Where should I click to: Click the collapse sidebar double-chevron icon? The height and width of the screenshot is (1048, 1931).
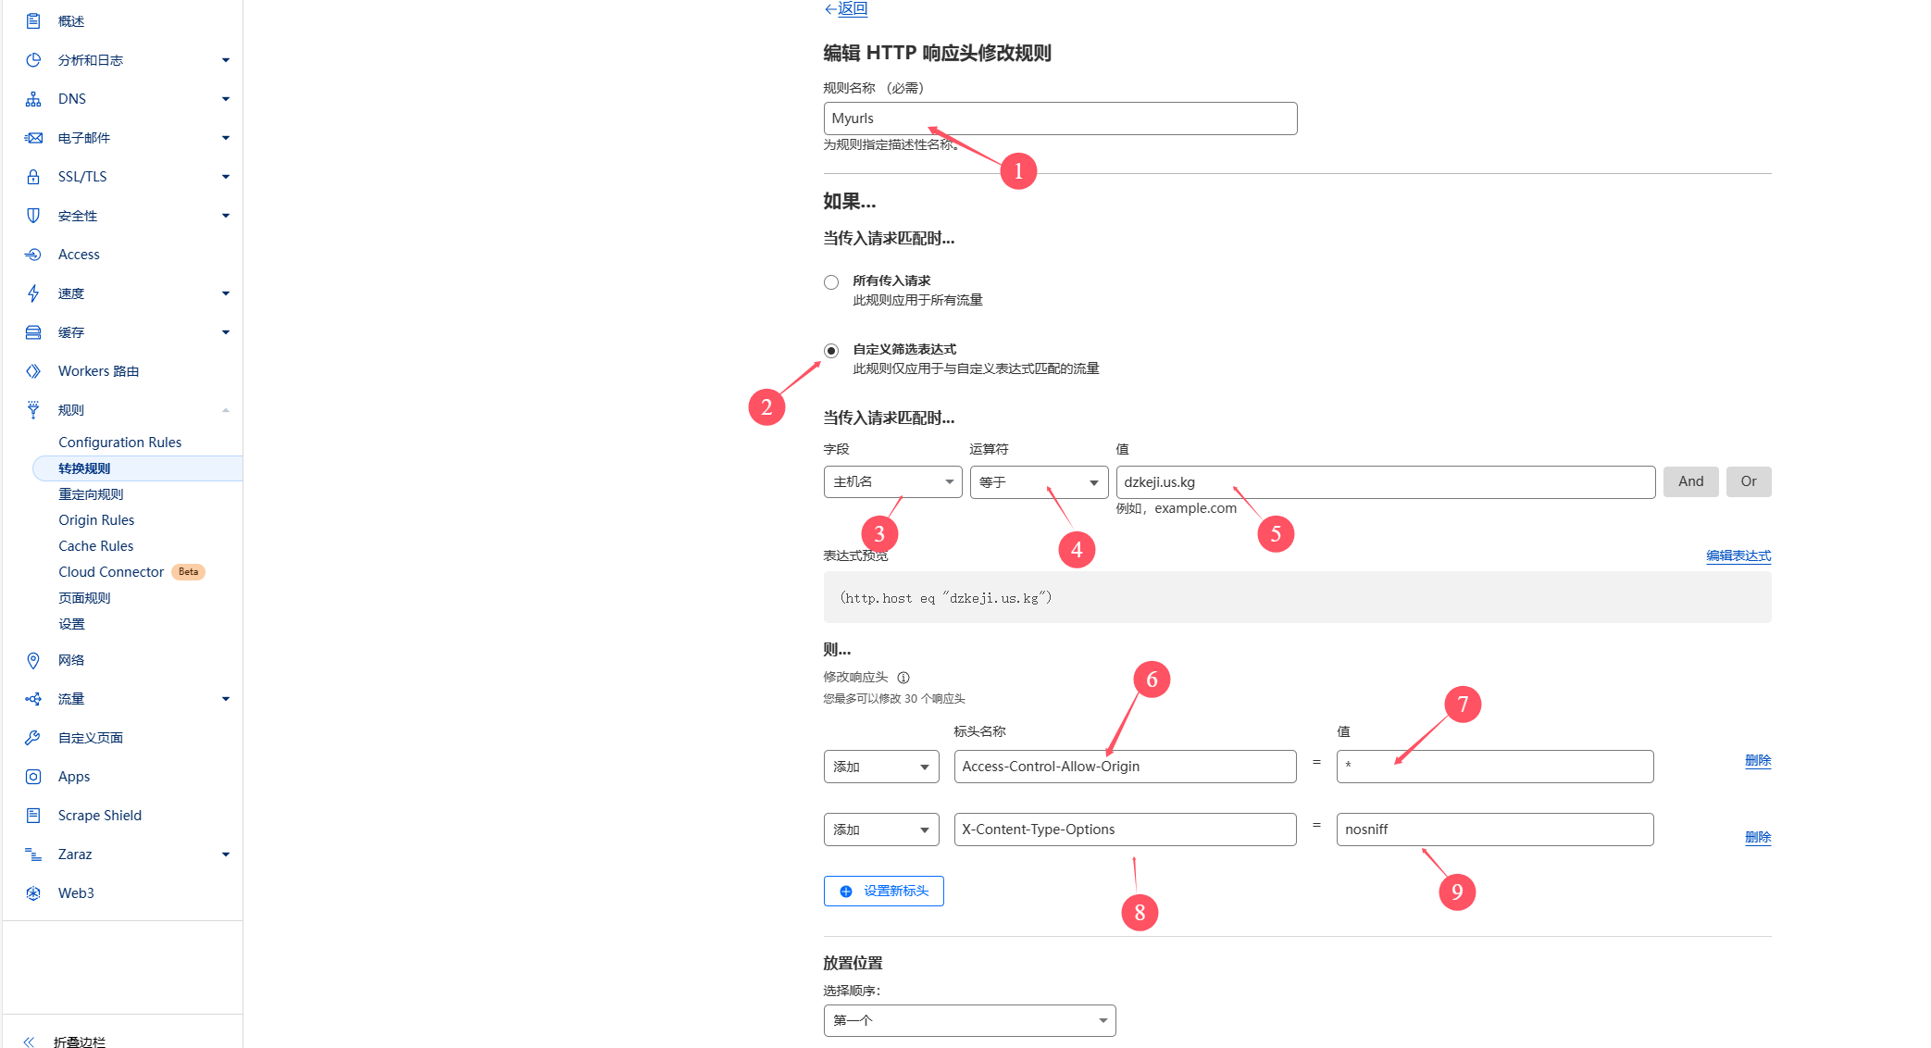click(x=29, y=1041)
